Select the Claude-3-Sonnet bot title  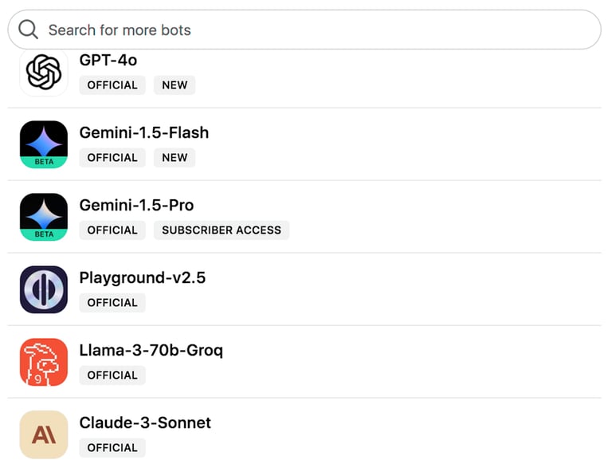click(x=145, y=423)
